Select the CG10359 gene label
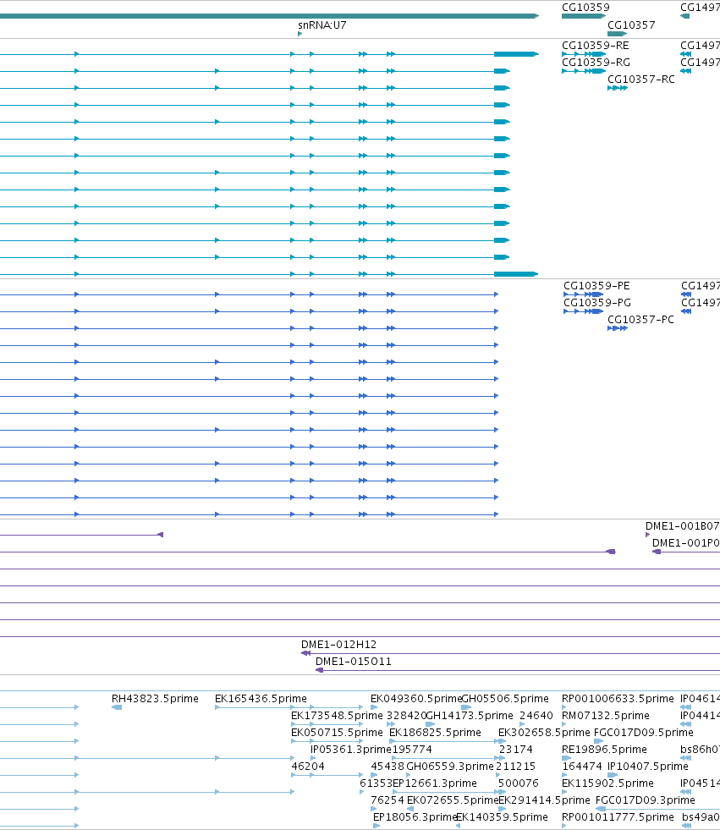The height and width of the screenshot is (830, 720). click(585, 8)
